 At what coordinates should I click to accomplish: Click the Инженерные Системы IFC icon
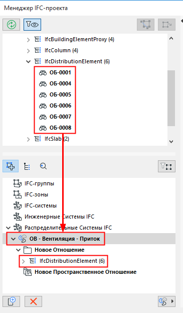pyautogui.click(x=18, y=217)
